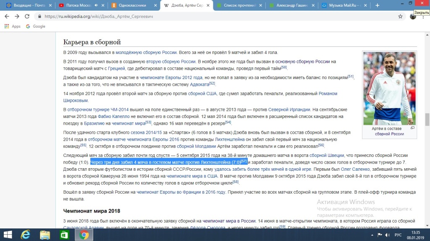Follow the удалось забить более трёх мячей link
The width and height of the screenshot is (430, 241).
[x=263, y=169]
